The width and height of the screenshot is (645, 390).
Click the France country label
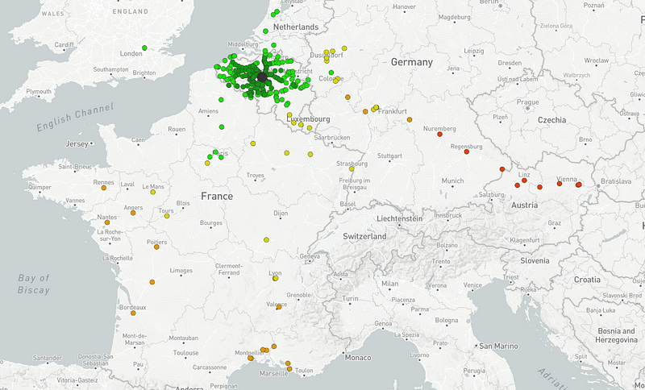pyautogui.click(x=217, y=196)
